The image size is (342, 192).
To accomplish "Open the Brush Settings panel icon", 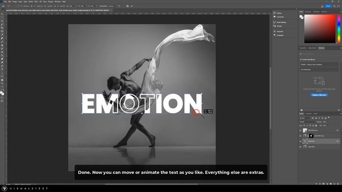I will [x=275, y=22].
